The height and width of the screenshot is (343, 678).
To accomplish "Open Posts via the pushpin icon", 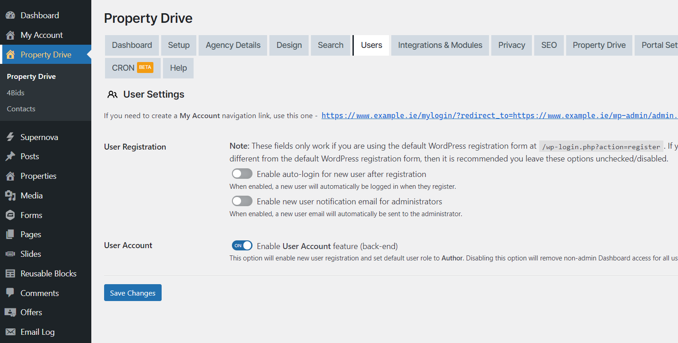I will point(10,156).
